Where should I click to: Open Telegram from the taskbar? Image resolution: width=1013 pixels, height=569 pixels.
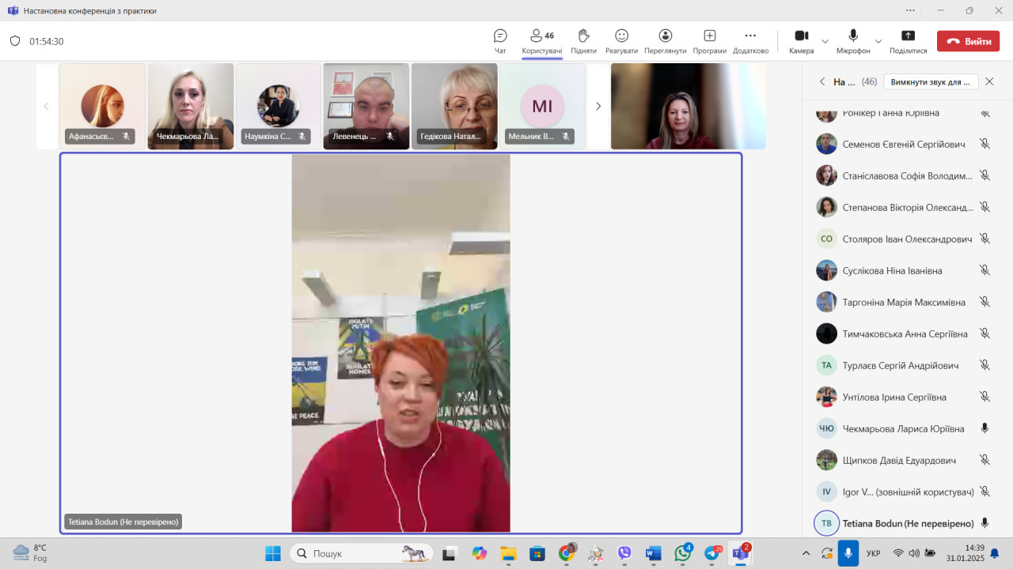click(711, 553)
